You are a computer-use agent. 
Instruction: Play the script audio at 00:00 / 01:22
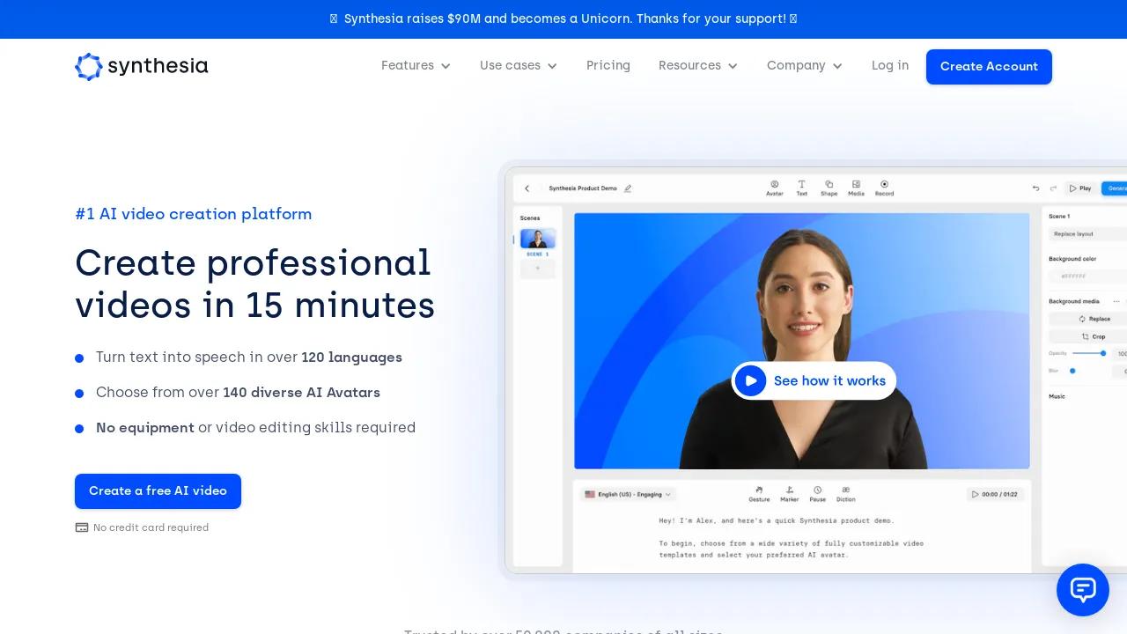(x=995, y=495)
